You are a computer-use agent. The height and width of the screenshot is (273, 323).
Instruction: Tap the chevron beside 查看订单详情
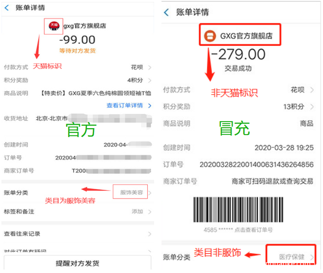click(x=150, y=105)
